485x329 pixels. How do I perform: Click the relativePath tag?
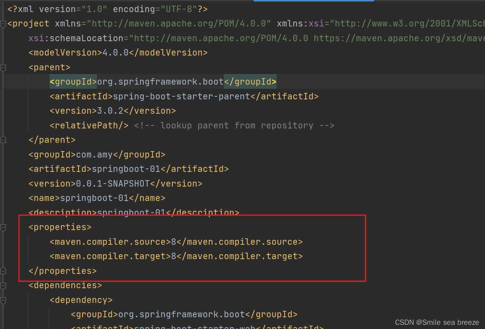(x=89, y=125)
